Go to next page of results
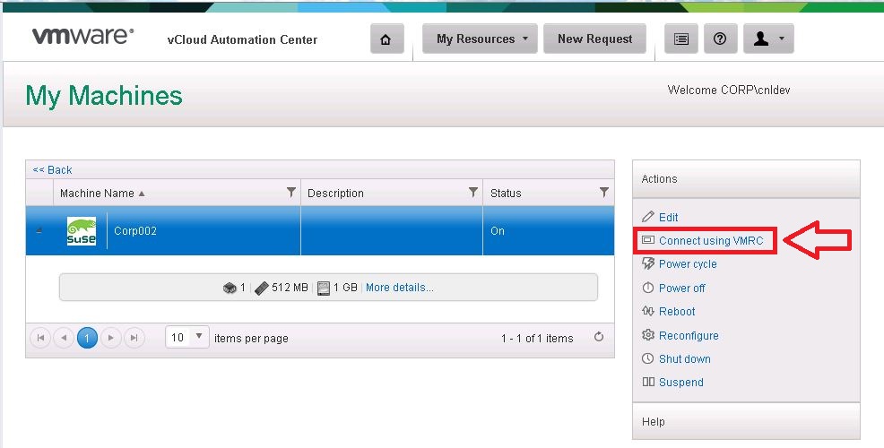Screen dimensions: 884x448 tap(111, 338)
